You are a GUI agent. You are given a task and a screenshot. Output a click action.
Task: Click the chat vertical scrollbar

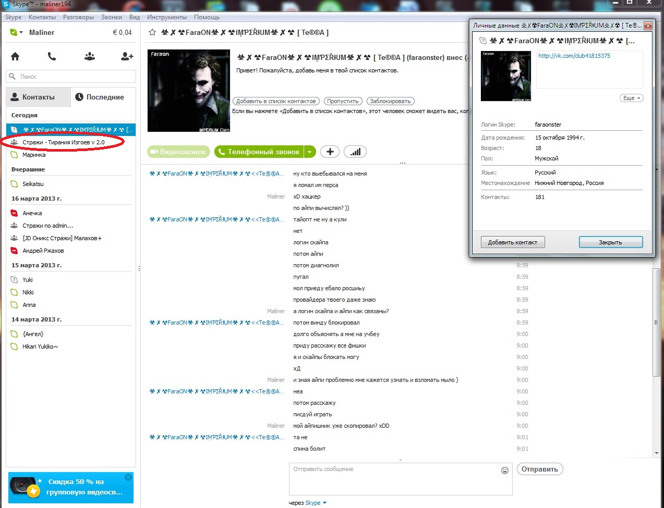click(x=657, y=322)
